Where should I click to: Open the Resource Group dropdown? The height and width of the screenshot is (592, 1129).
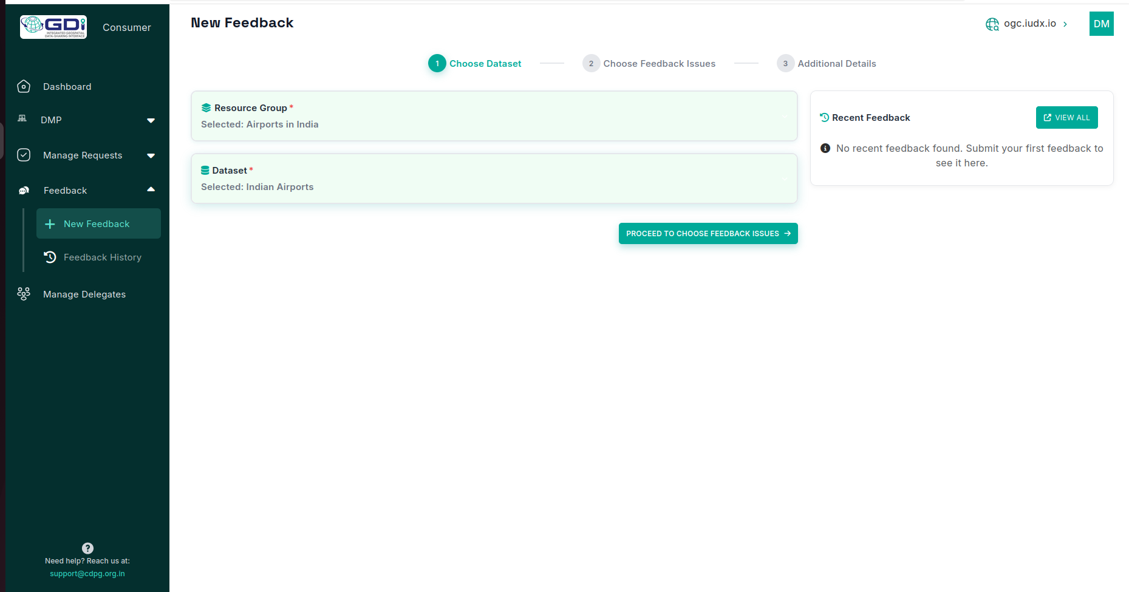coord(494,116)
